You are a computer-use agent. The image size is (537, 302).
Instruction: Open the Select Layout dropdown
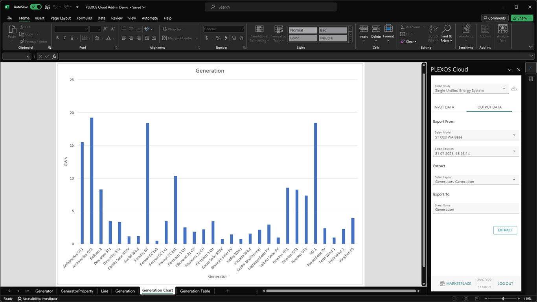[x=476, y=180]
